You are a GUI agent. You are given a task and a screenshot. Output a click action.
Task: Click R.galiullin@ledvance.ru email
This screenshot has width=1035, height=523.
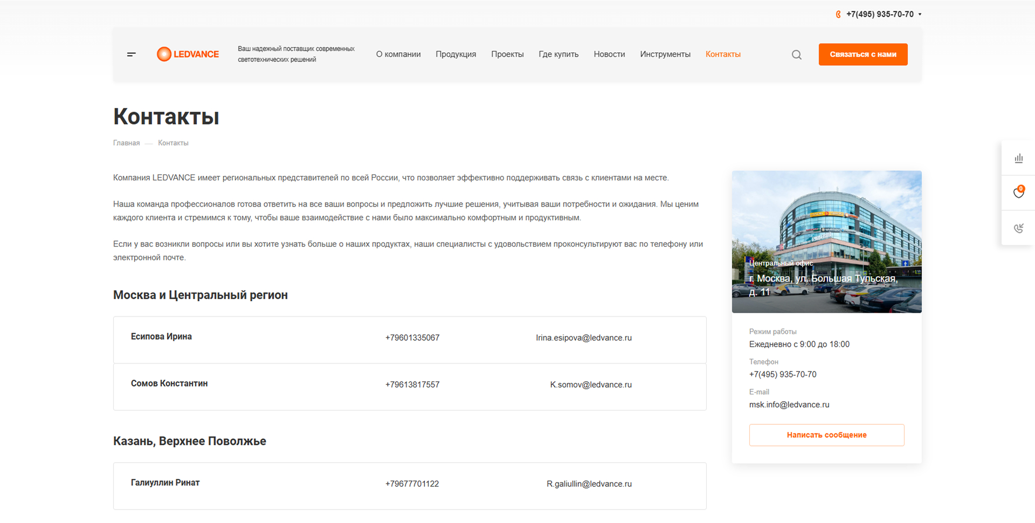[589, 484]
